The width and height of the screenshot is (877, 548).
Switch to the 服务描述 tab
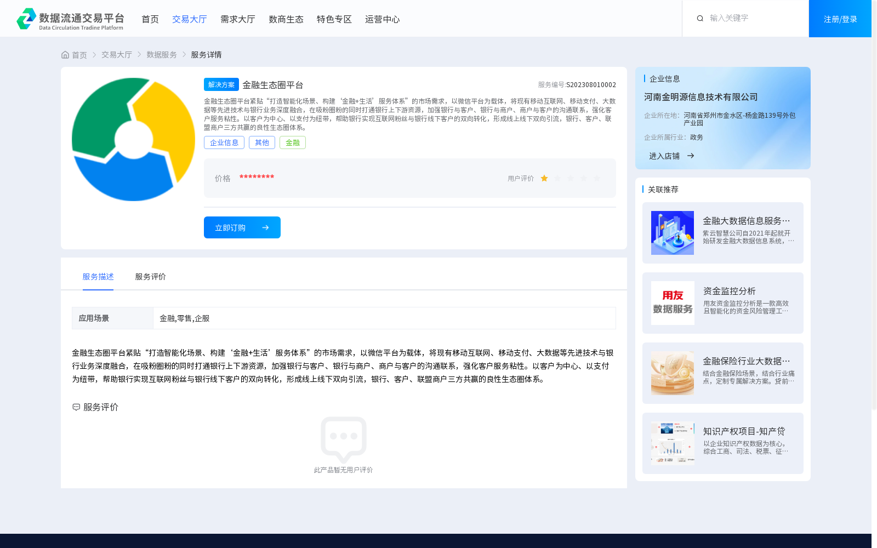[x=98, y=277]
